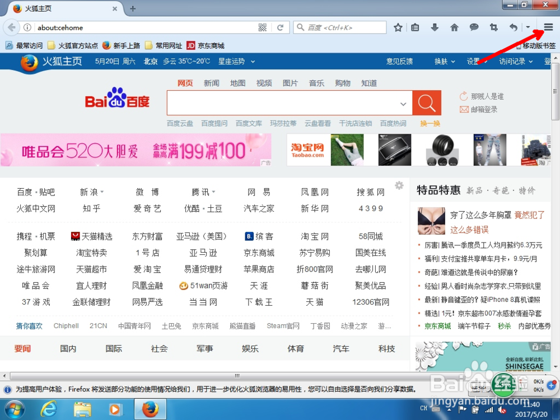Switch to the 新闻 category on Baidu
Viewport: 560px width, 420px height.
tap(211, 82)
